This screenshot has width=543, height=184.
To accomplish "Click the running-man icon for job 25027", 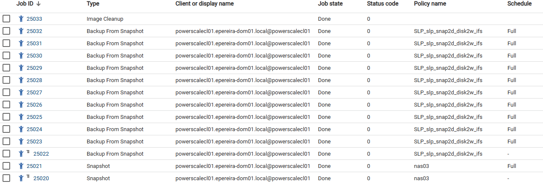I will (x=21, y=93).
